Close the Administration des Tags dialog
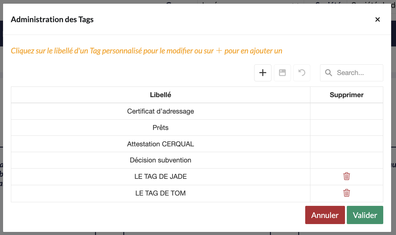Screen dimensions: 396x235 pos(377,20)
